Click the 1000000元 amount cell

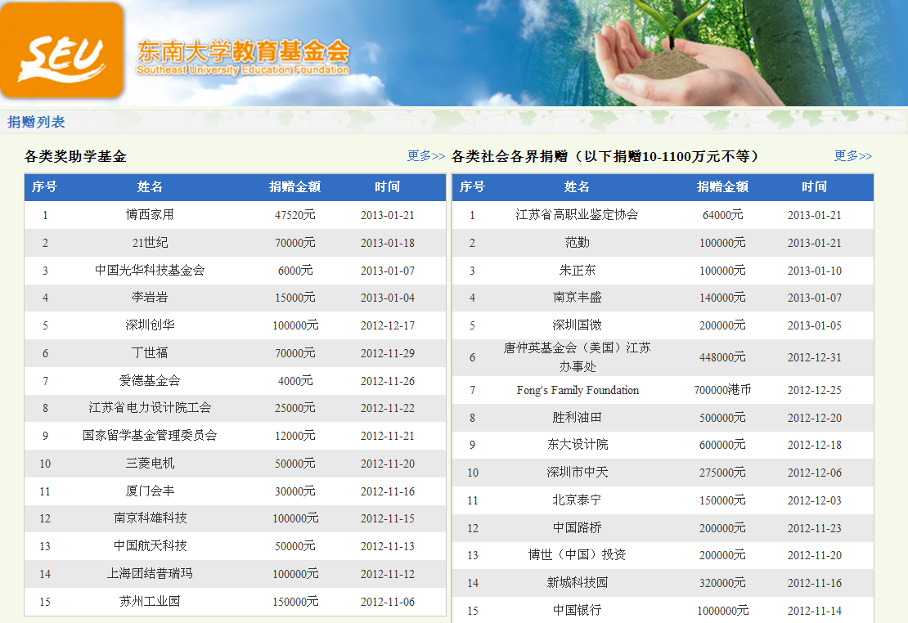(722, 611)
